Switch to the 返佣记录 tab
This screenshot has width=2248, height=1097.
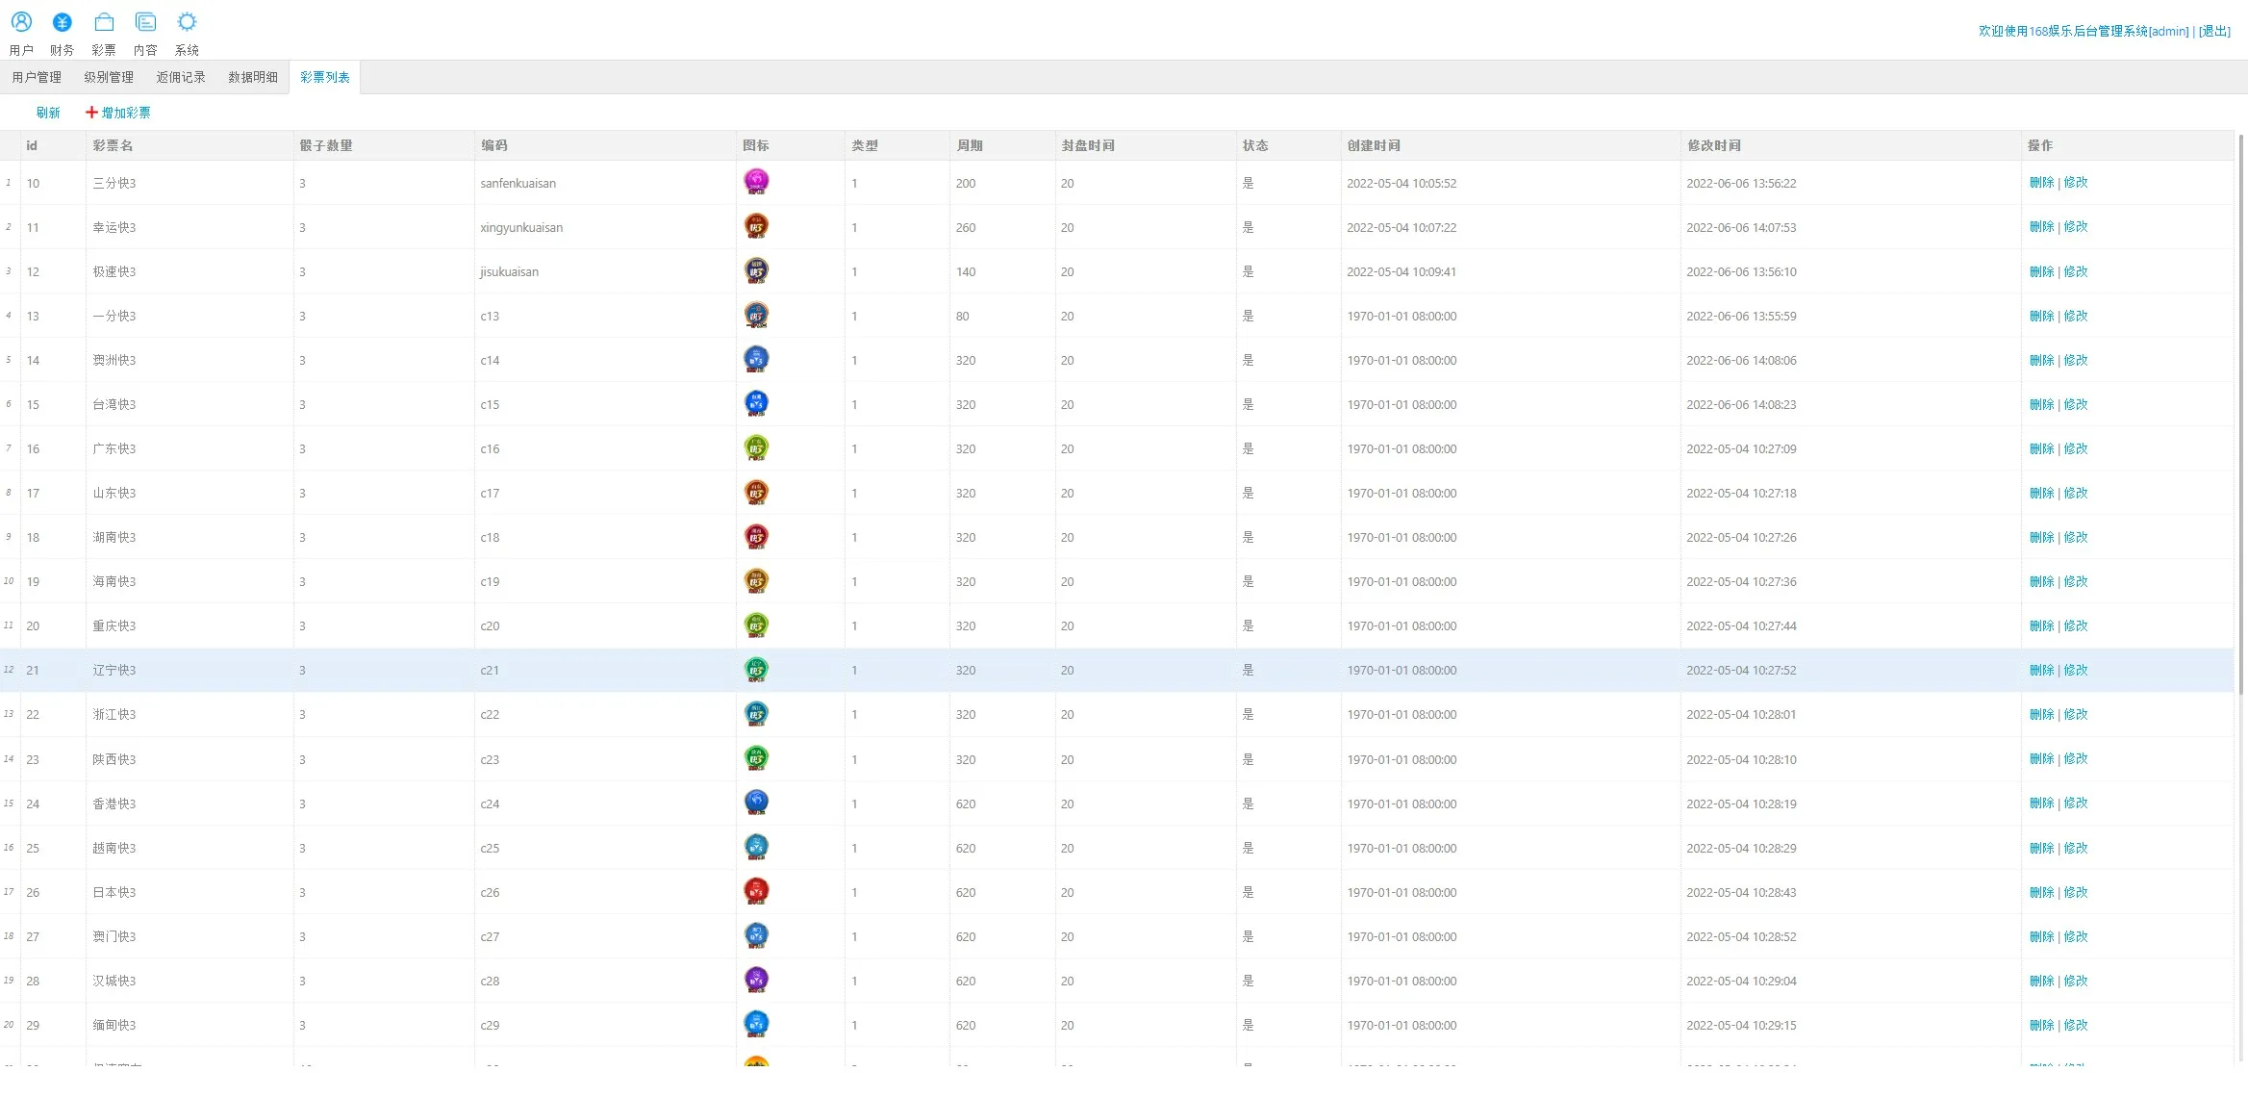coord(181,77)
